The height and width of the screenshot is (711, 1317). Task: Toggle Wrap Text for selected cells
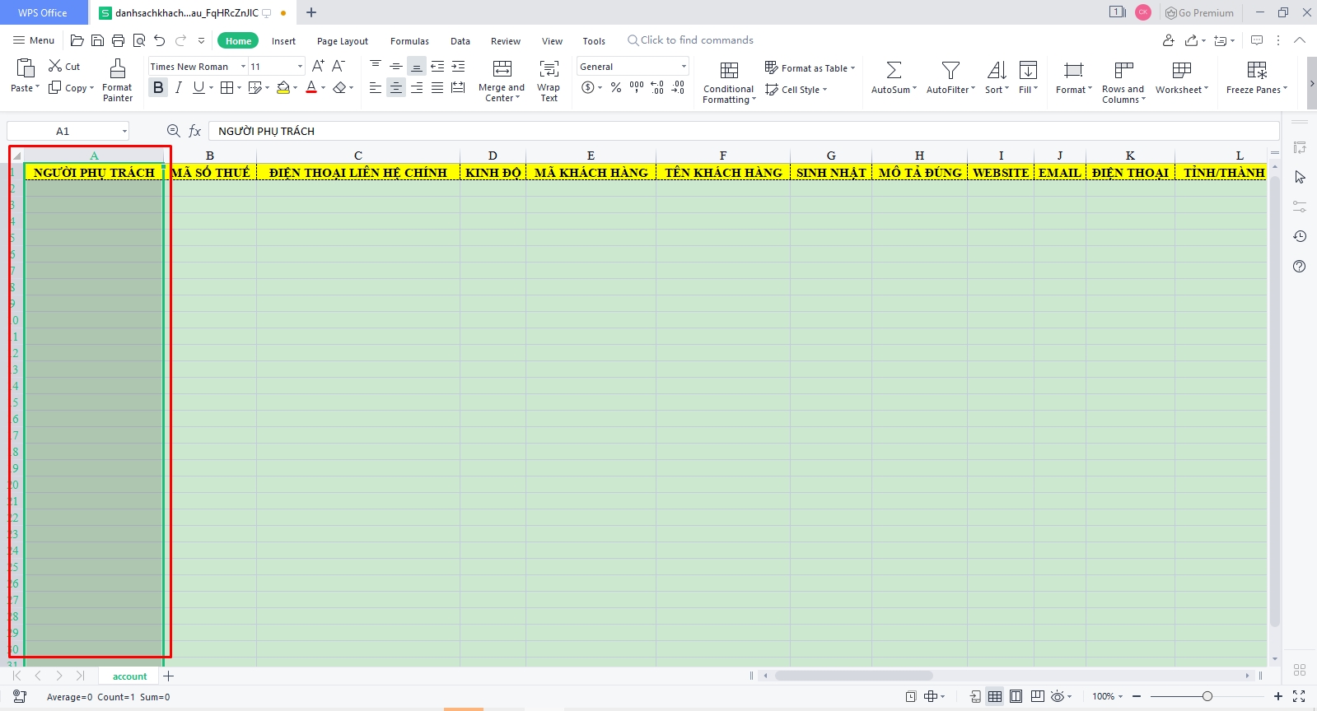549,69
